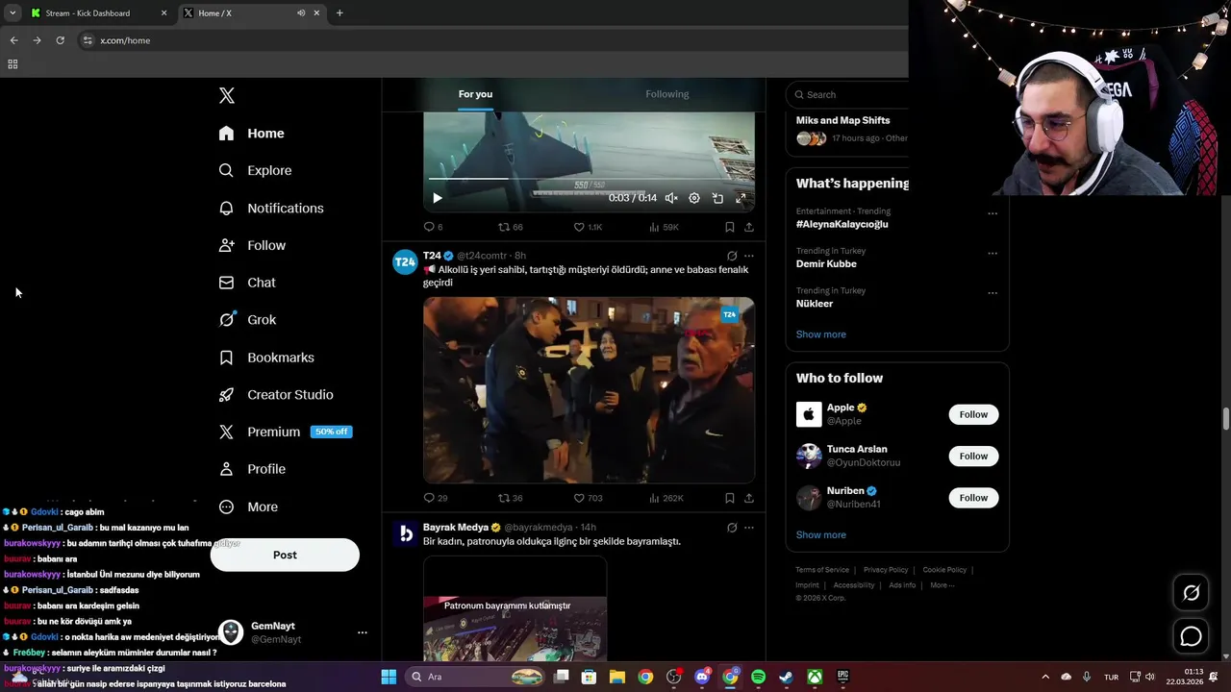Bookmark the jet video post
Image resolution: width=1231 pixels, height=692 pixels.
[x=730, y=227]
